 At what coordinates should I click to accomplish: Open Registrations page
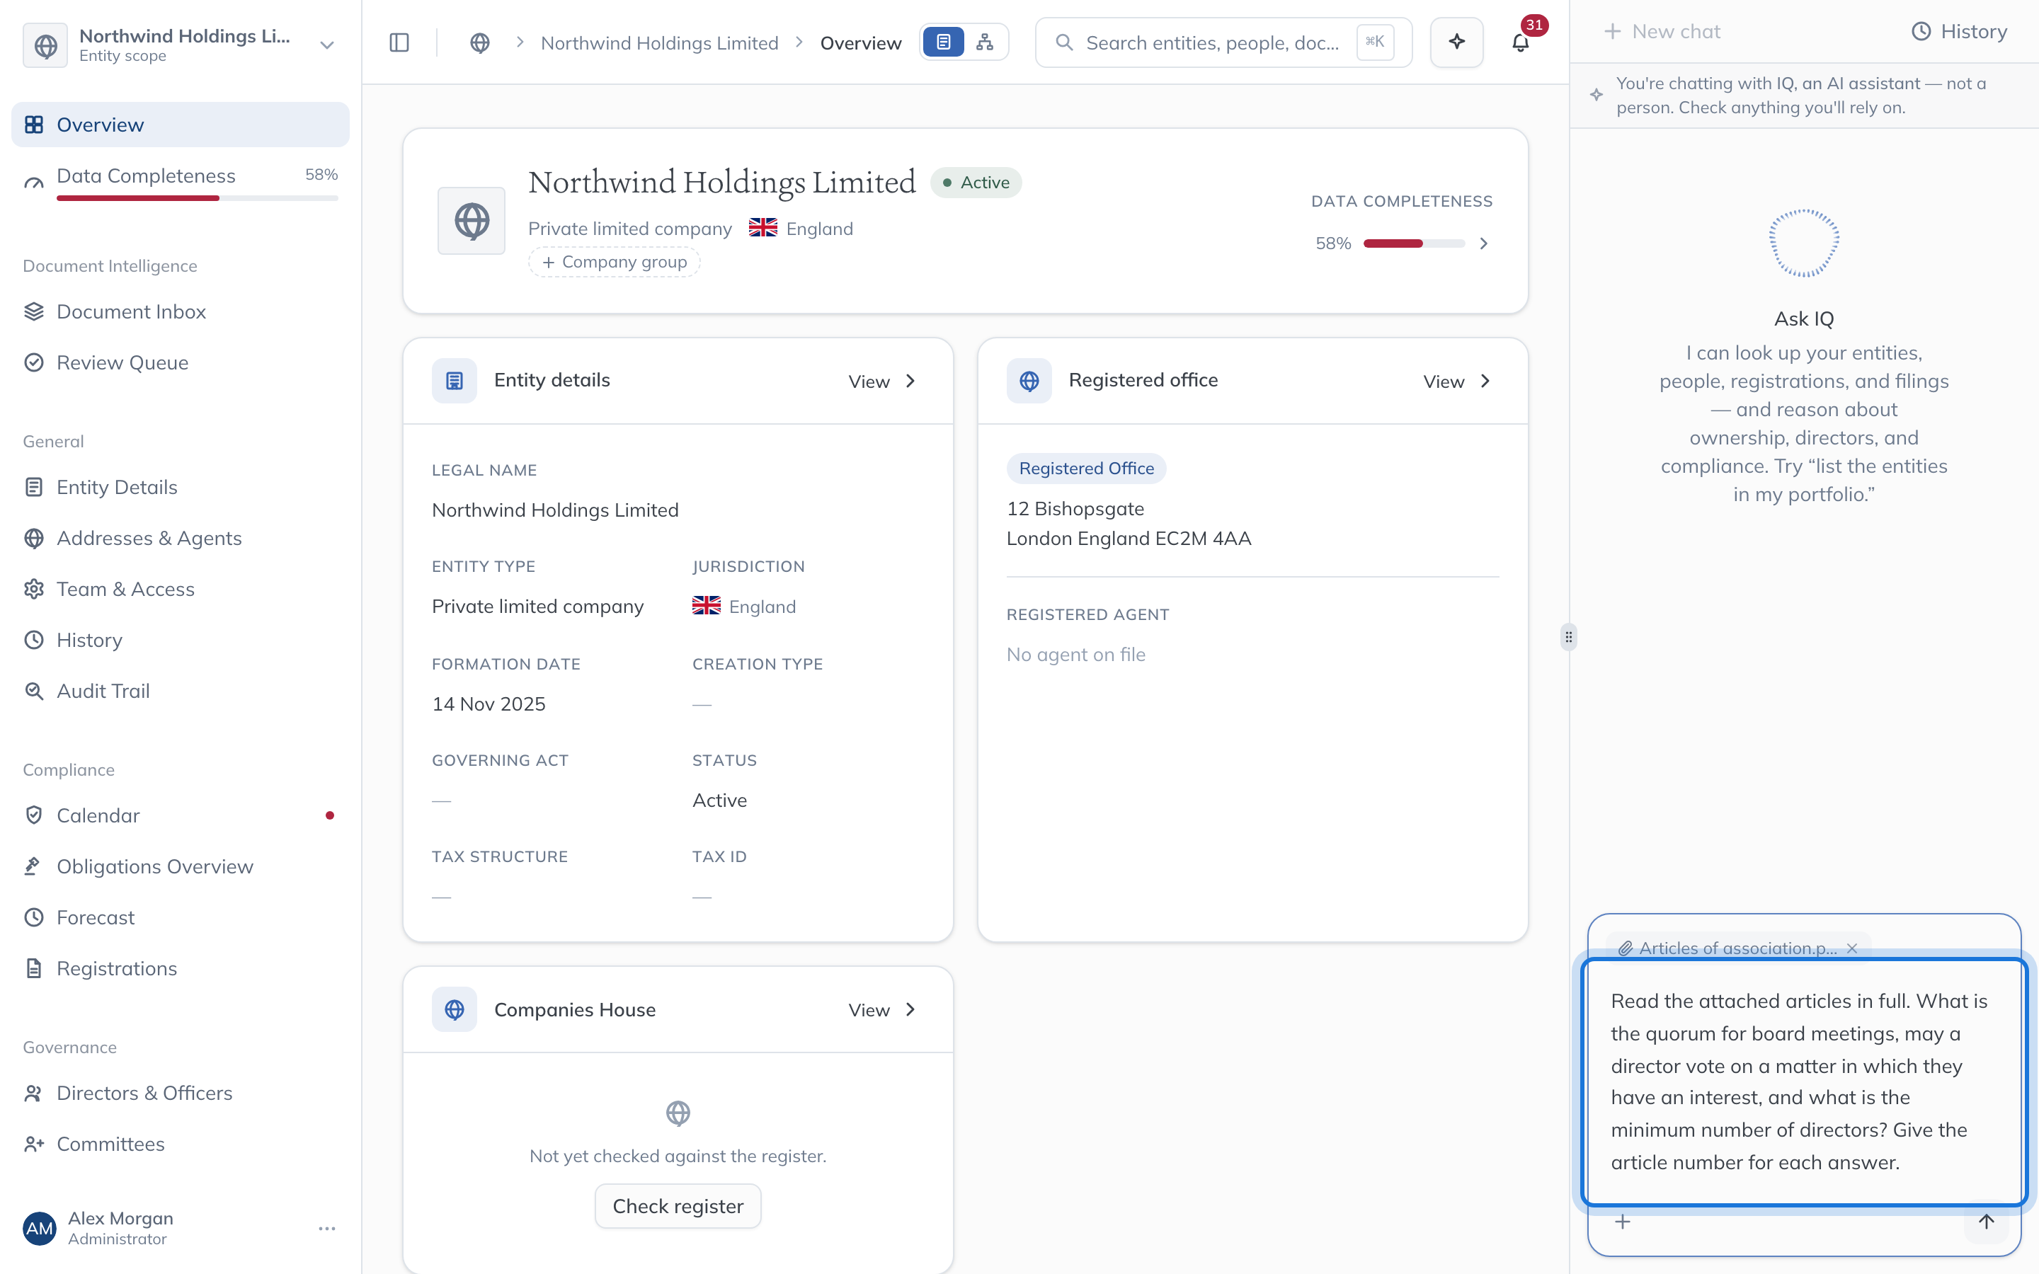click(181, 968)
